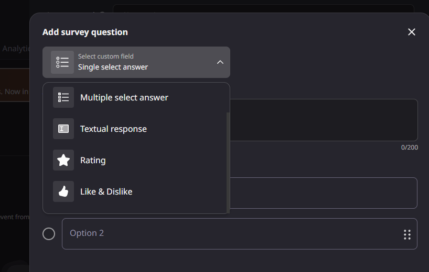Switch to the Analytics tab behind dialog
This screenshot has height=272, width=429.
(16, 49)
